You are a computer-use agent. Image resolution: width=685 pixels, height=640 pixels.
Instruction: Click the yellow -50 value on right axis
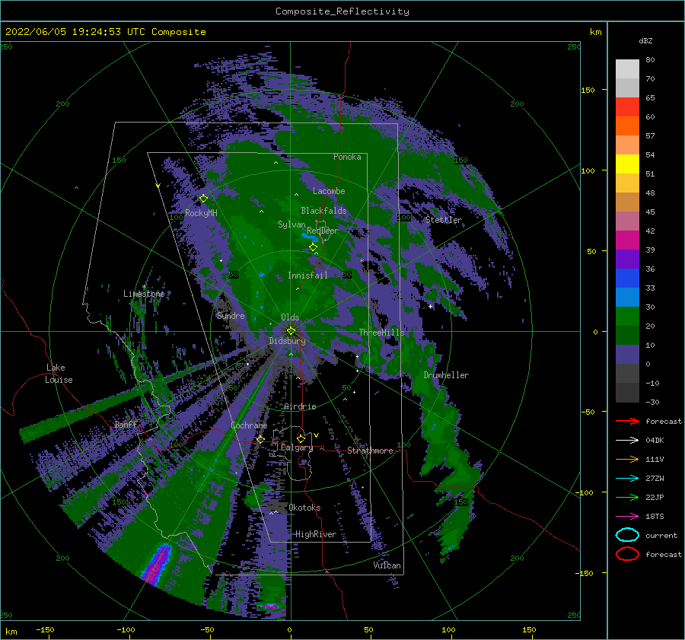point(588,412)
